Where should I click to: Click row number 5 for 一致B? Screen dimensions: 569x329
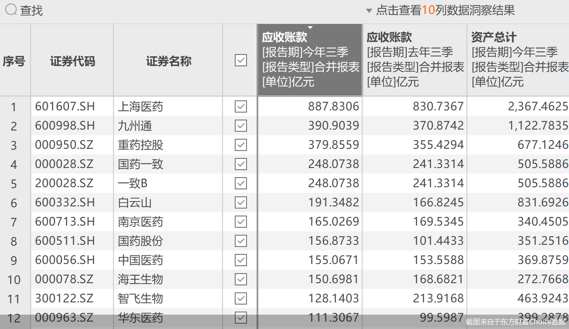click(14, 183)
